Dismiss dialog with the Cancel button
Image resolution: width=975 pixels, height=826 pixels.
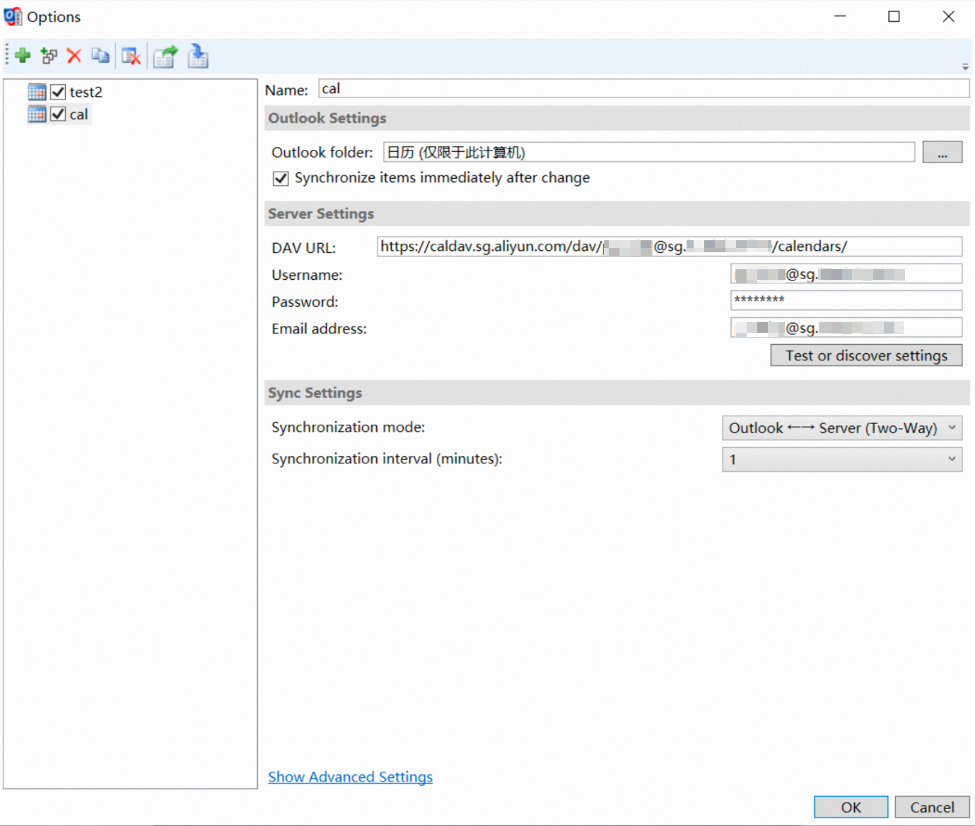coord(932,807)
